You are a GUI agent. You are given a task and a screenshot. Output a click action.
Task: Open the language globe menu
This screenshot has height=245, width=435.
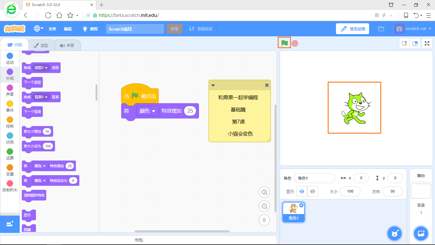click(38, 29)
